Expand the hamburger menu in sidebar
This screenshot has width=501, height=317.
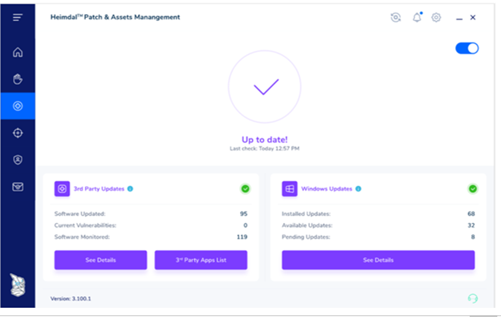(x=18, y=17)
